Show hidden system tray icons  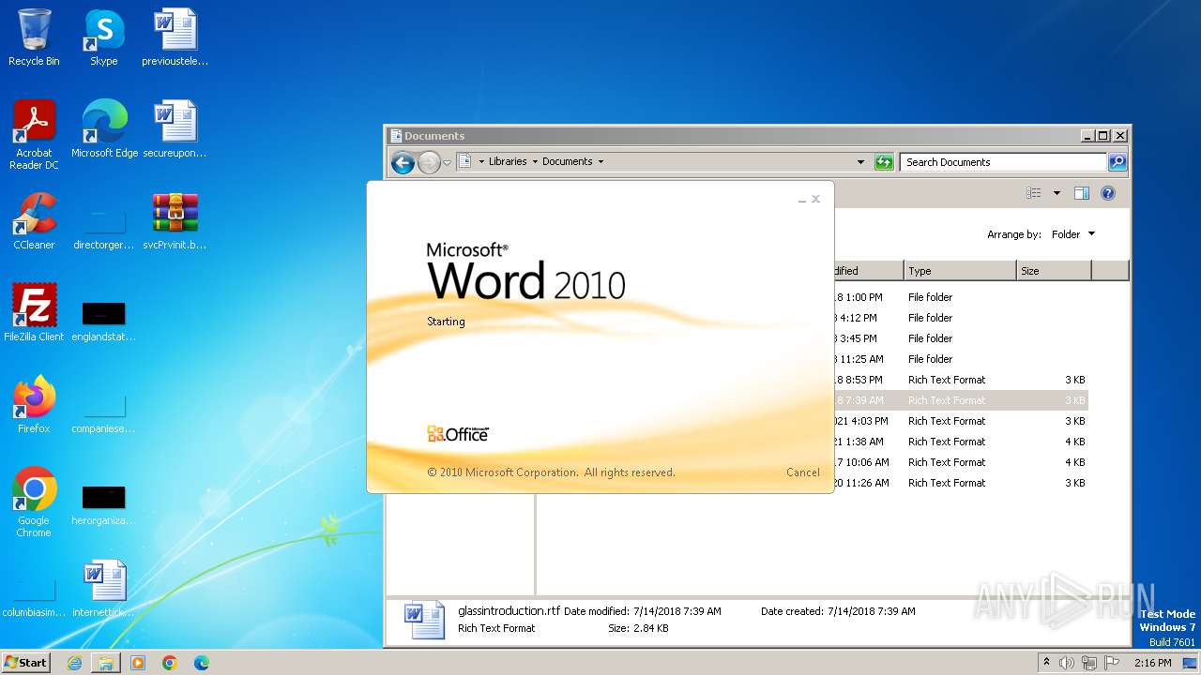click(x=1046, y=662)
